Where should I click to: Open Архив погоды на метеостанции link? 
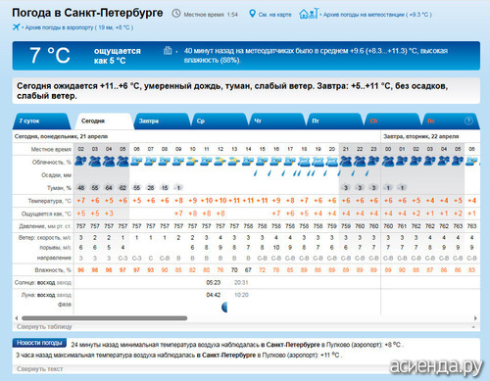point(377,15)
